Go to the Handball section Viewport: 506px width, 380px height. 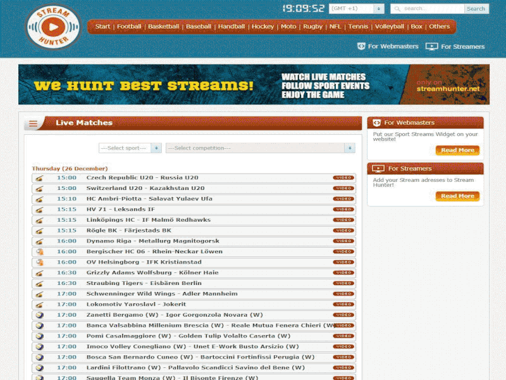coord(231,27)
